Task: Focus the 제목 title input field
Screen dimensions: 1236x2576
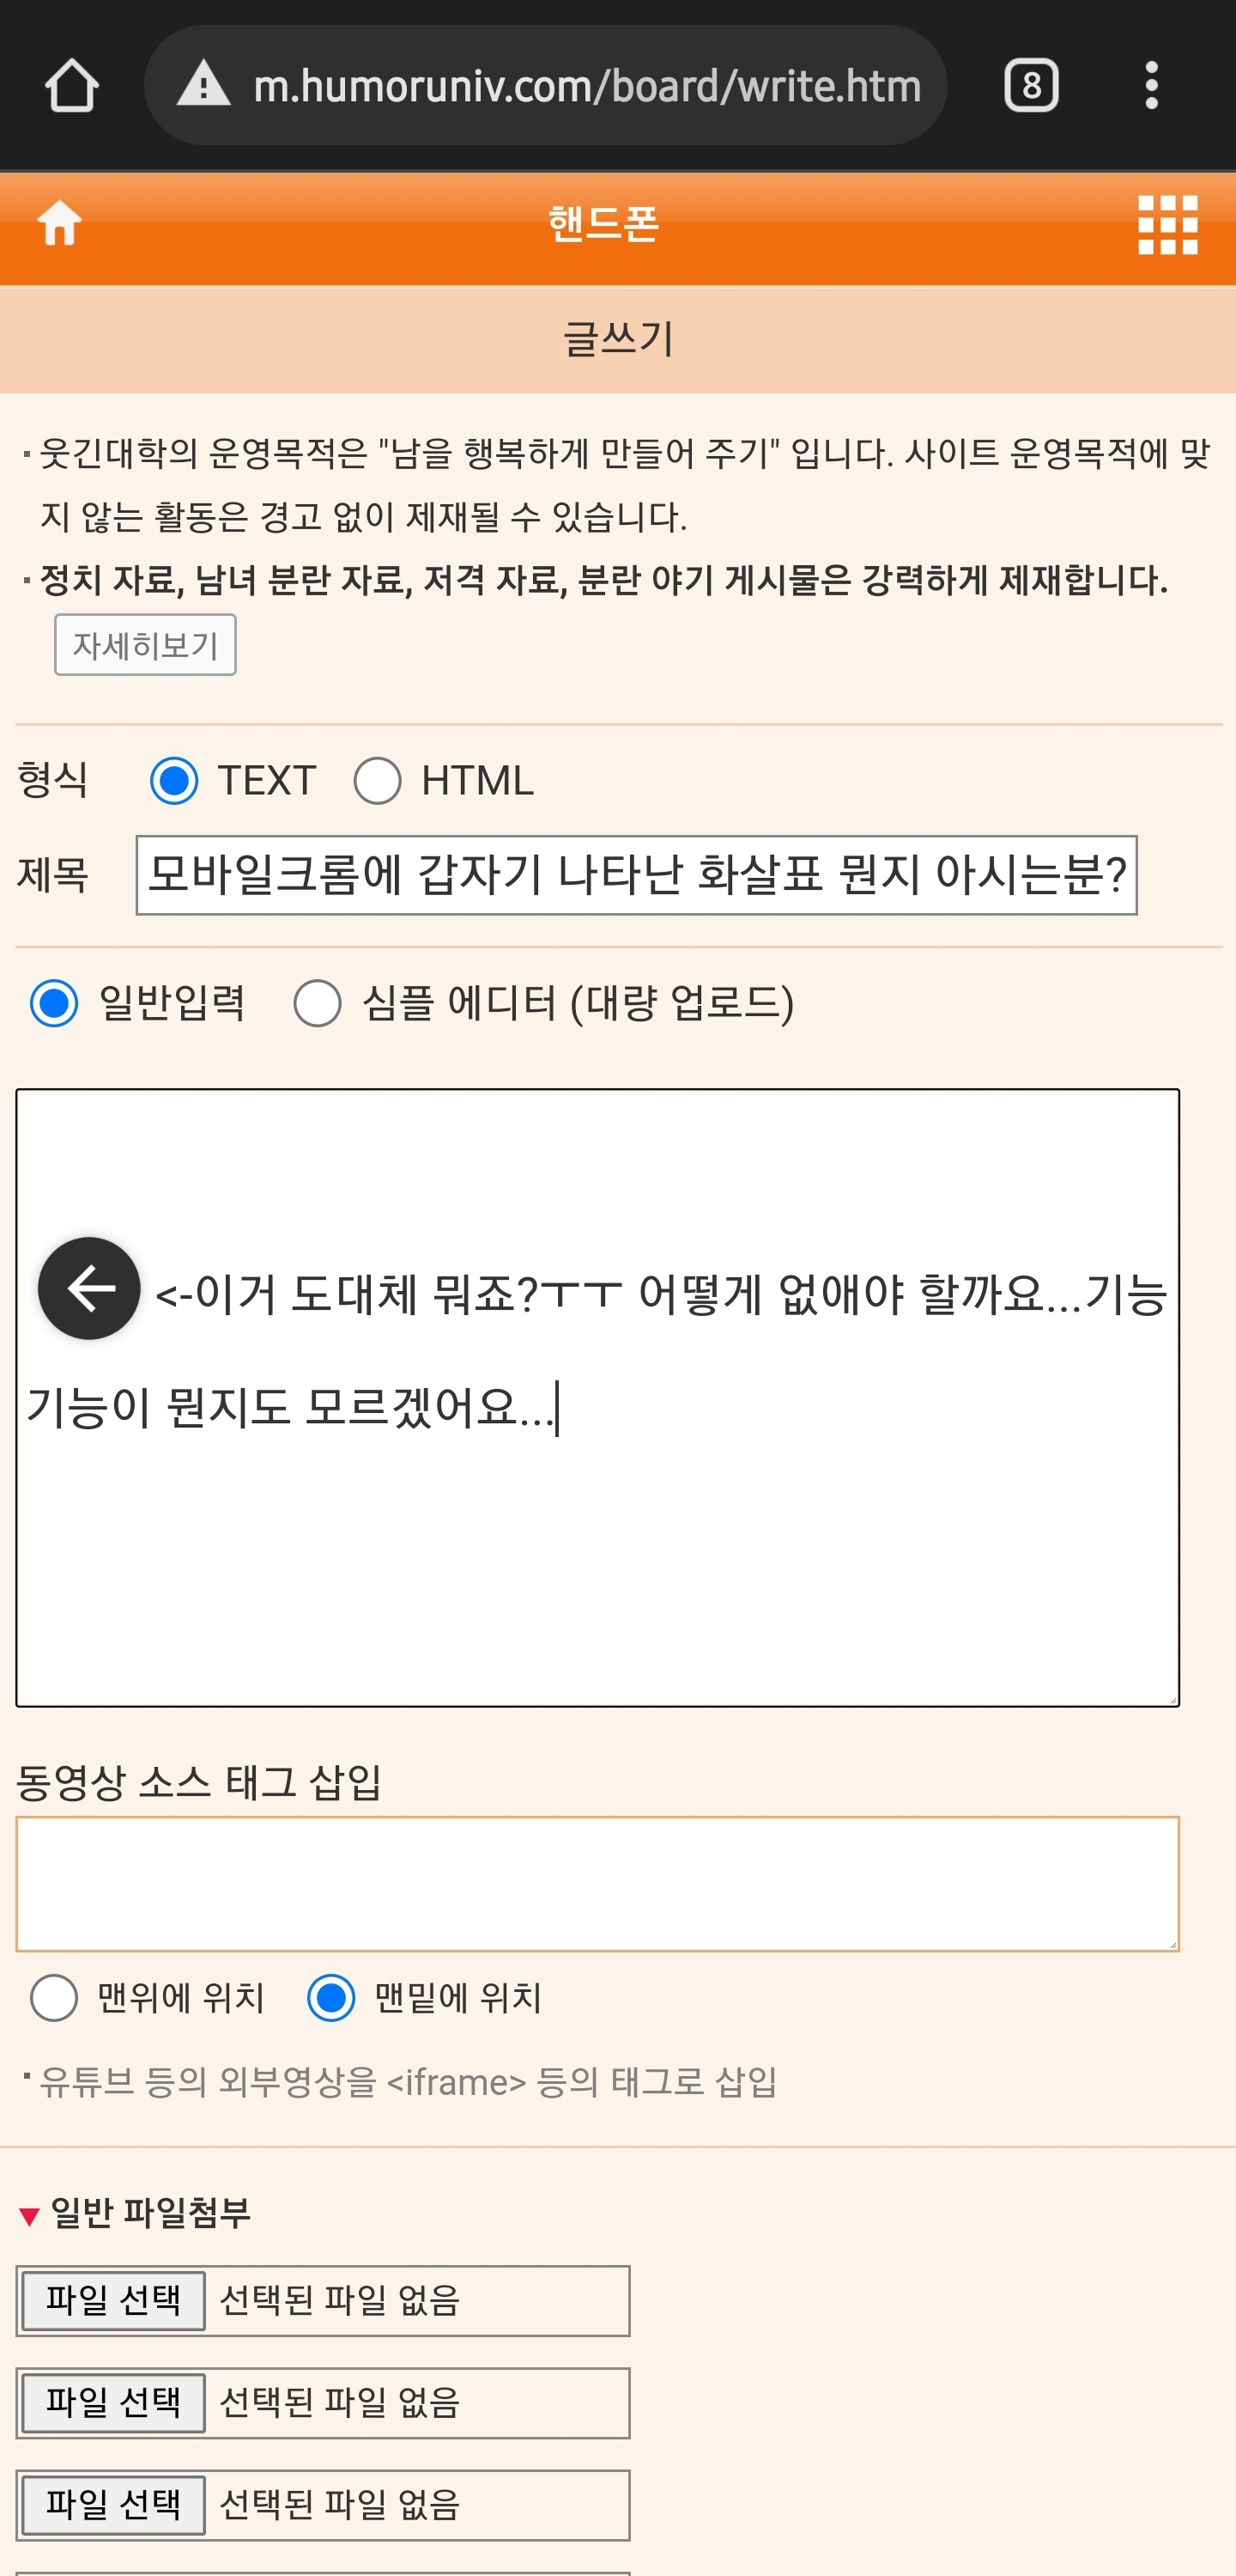Action: coord(637,875)
